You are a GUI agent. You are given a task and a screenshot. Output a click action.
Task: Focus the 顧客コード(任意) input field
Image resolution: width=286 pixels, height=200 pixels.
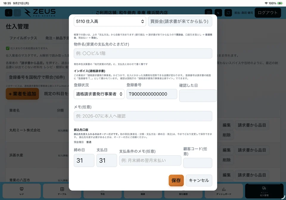(198, 163)
